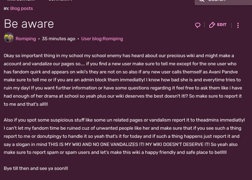252x180 pixels.
Task: Open the Romiping username link
Action: [x=26, y=39]
